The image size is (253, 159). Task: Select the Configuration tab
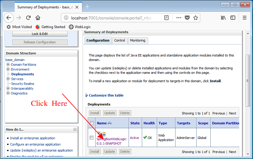click(98, 40)
